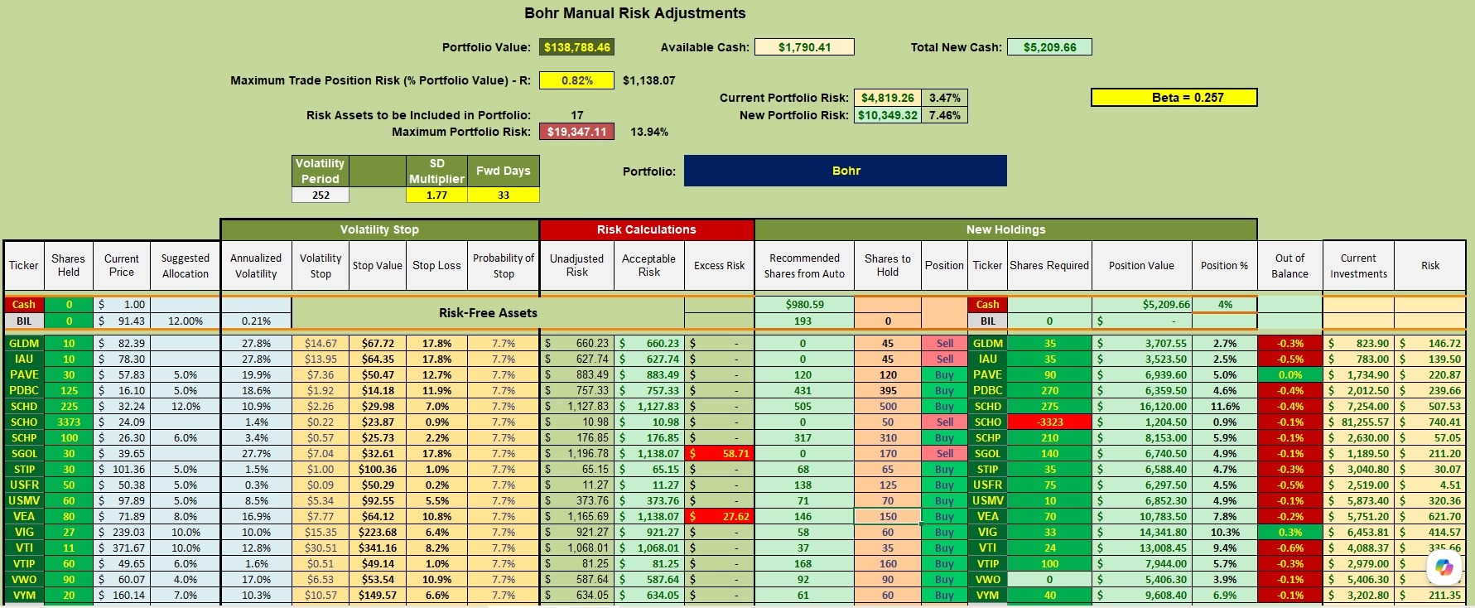The height and width of the screenshot is (608, 1475).
Task: Click BIL suggested allocation 12.00%
Action: click(x=186, y=321)
